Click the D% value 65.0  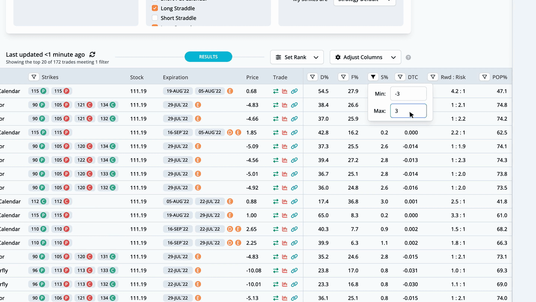(x=323, y=215)
